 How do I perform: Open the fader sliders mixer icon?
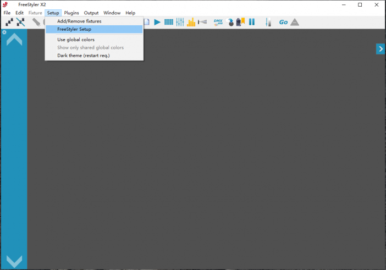click(180, 22)
